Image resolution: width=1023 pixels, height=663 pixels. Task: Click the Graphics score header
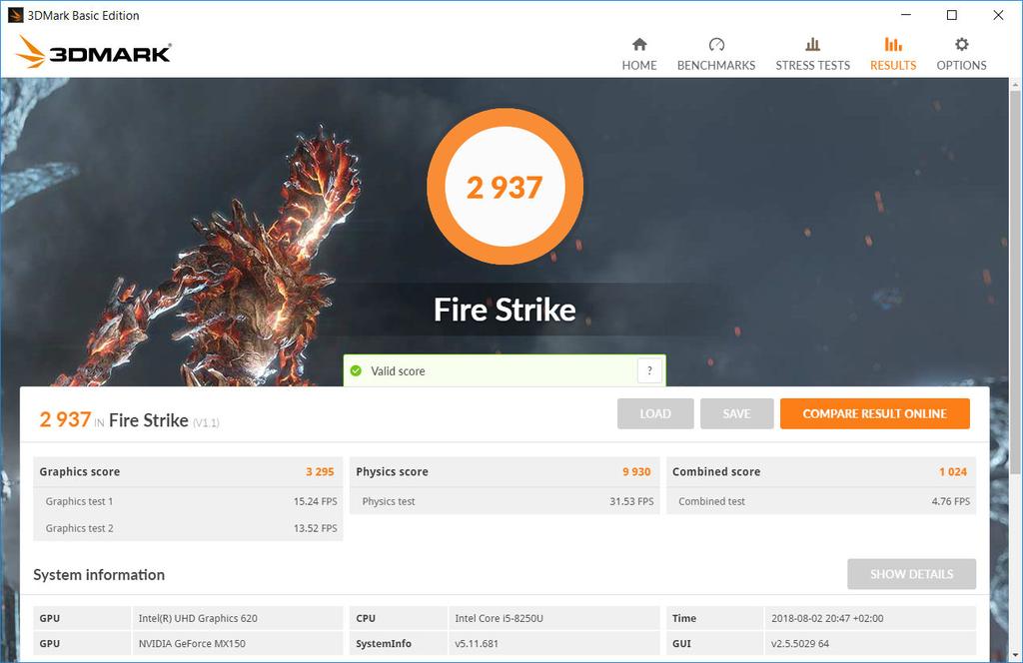click(x=80, y=472)
